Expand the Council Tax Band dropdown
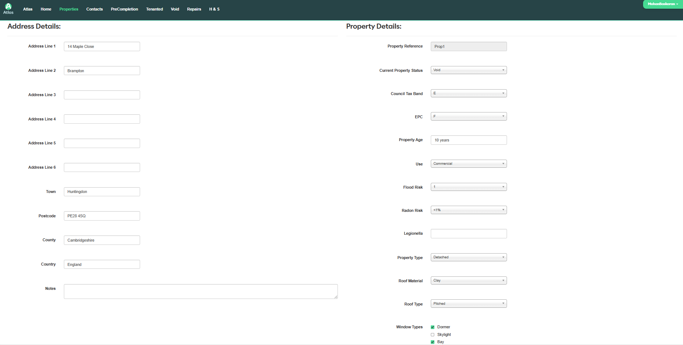This screenshot has width=683, height=345. [x=468, y=94]
